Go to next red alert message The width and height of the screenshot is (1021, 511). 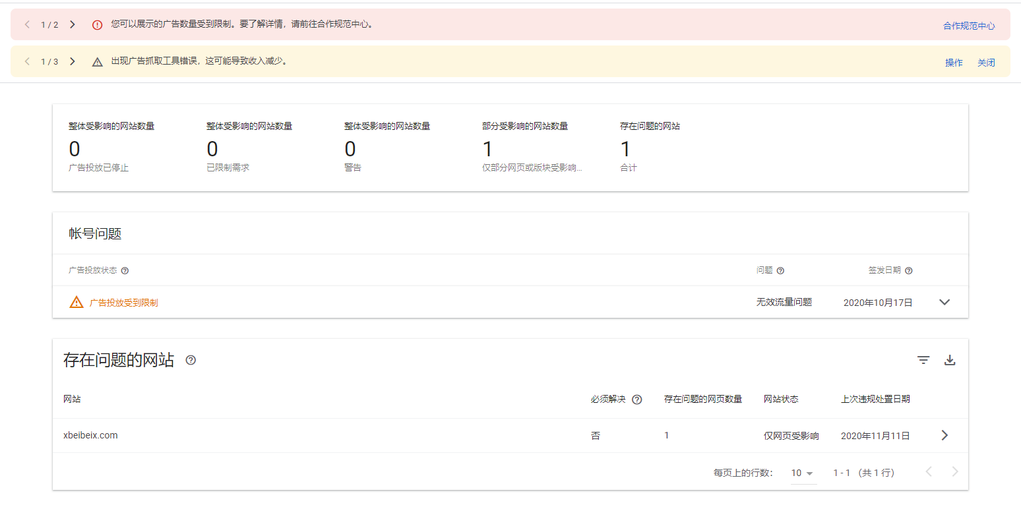[x=73, y=24]
